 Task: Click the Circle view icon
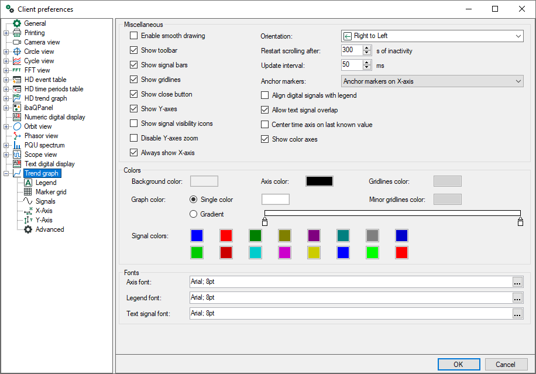tap(17, 52)
